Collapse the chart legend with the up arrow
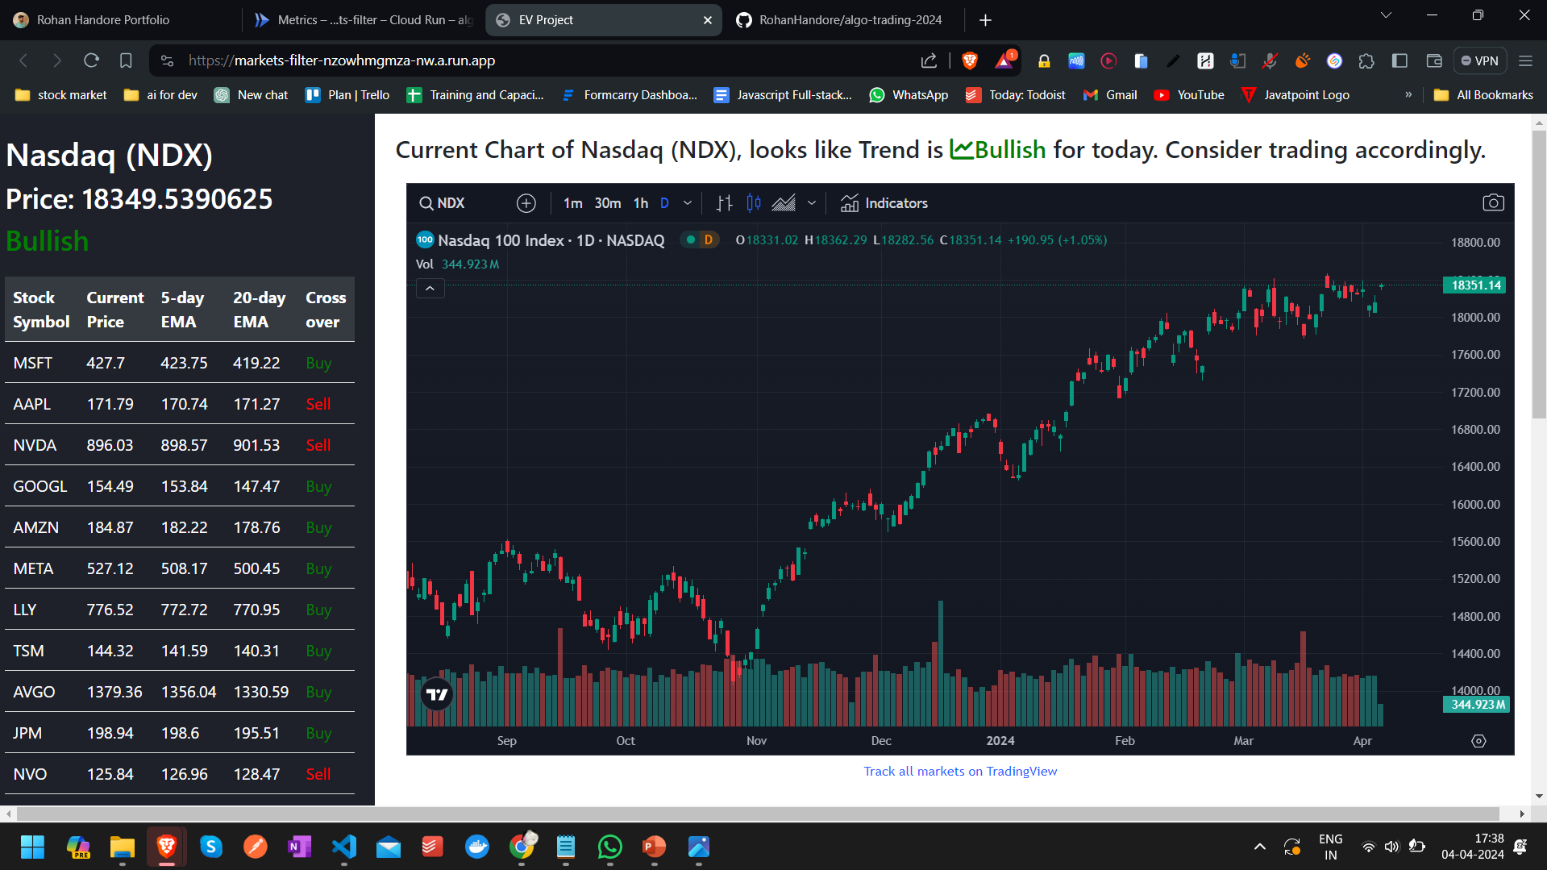This screenshot has width=1547, height=870. (430, 289)
